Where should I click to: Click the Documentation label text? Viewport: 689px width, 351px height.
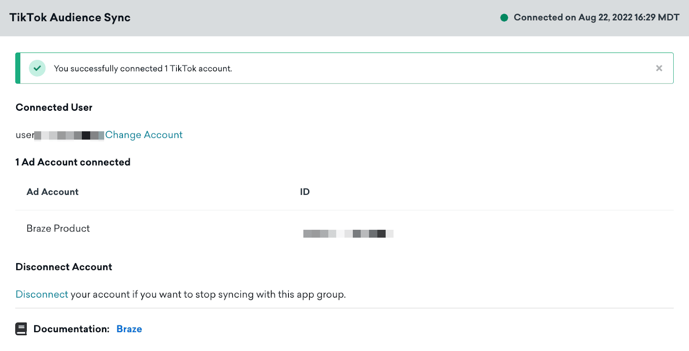tap(71, 329)
